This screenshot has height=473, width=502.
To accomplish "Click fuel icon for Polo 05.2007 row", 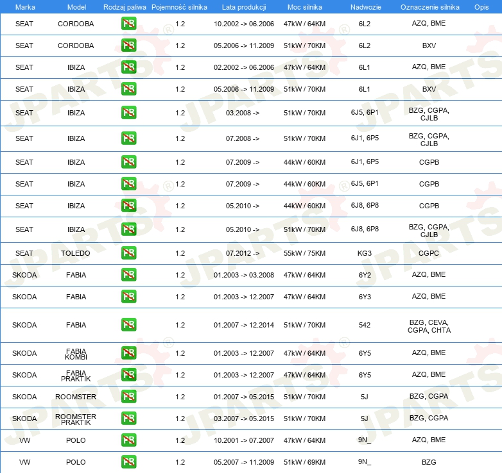I will (x=128, y=461).
